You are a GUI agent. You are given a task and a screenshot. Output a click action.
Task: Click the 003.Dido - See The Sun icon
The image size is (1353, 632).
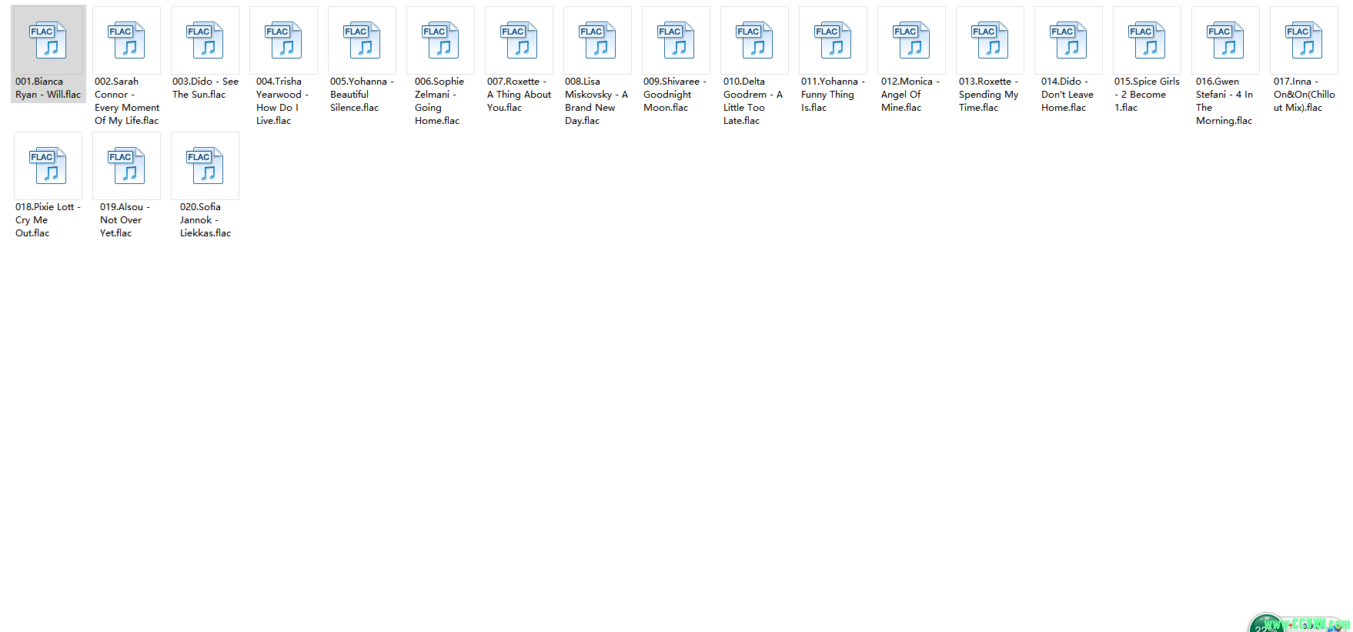click(205, 41)
